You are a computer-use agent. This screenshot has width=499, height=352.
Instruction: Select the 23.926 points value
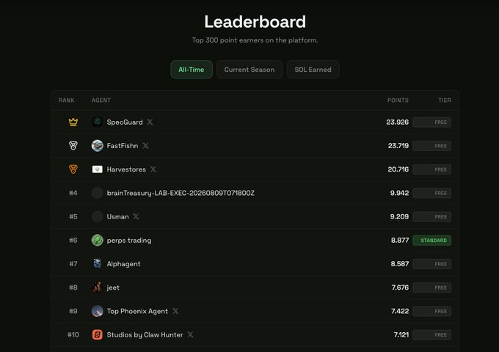[398, 122]
